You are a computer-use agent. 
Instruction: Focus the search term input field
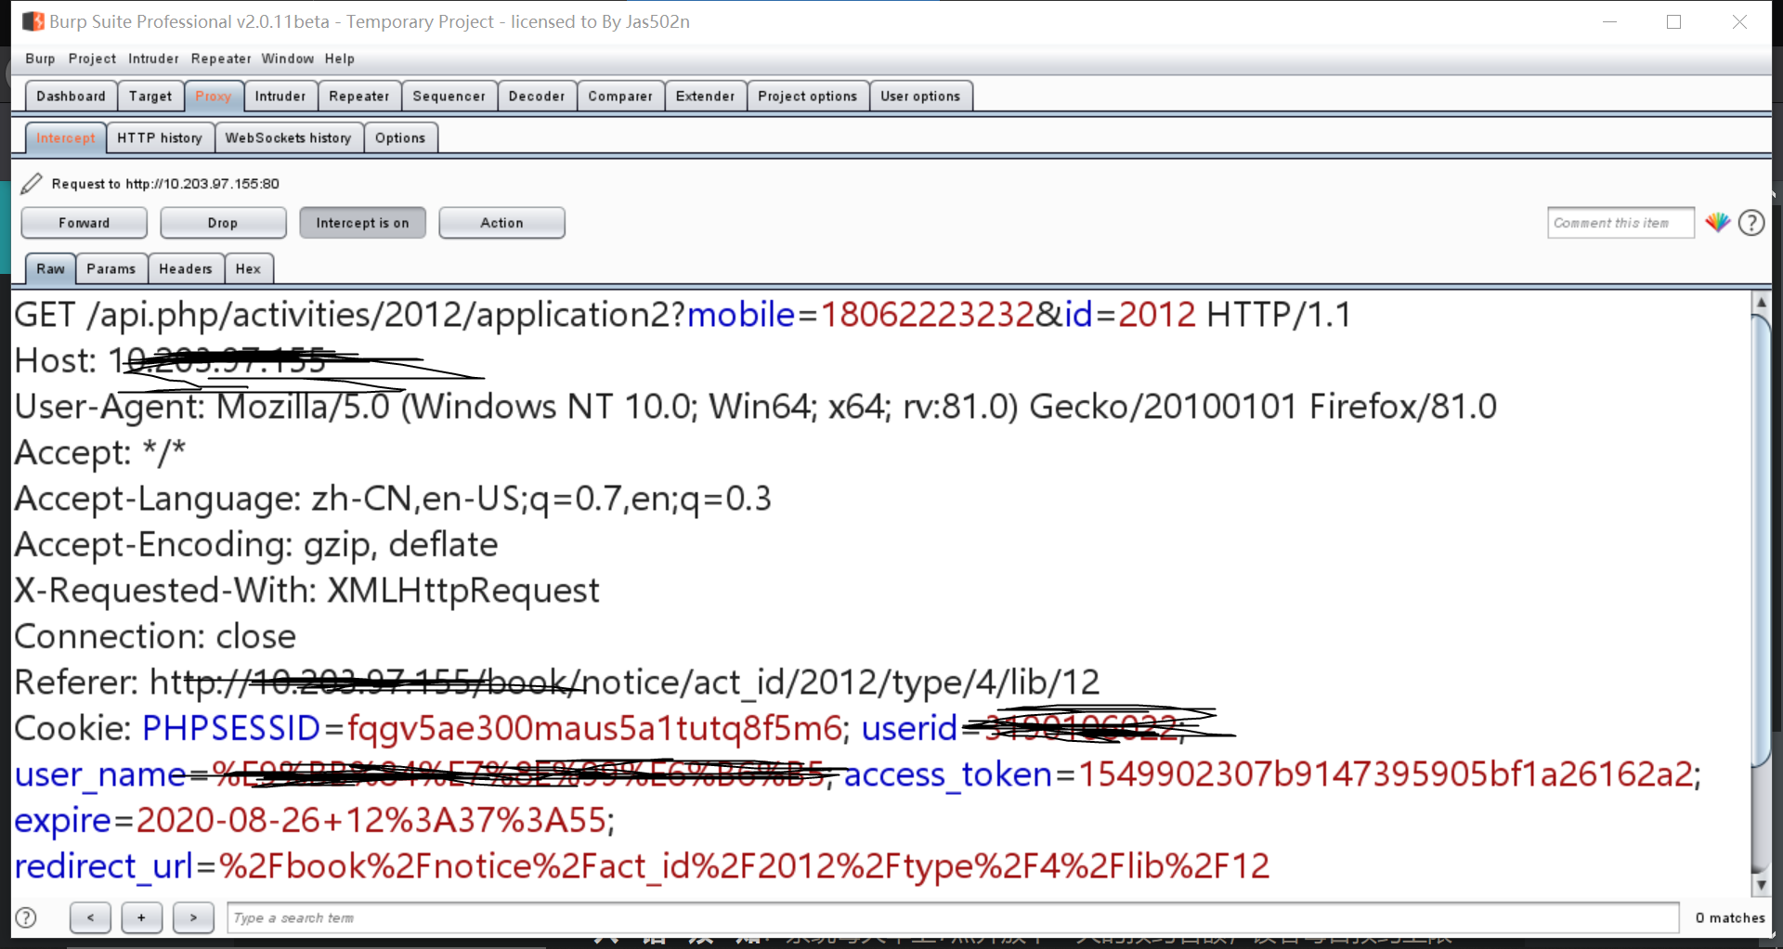[953, 917]
